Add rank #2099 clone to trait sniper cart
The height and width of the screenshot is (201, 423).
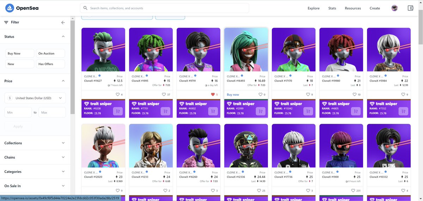[260, 111]
